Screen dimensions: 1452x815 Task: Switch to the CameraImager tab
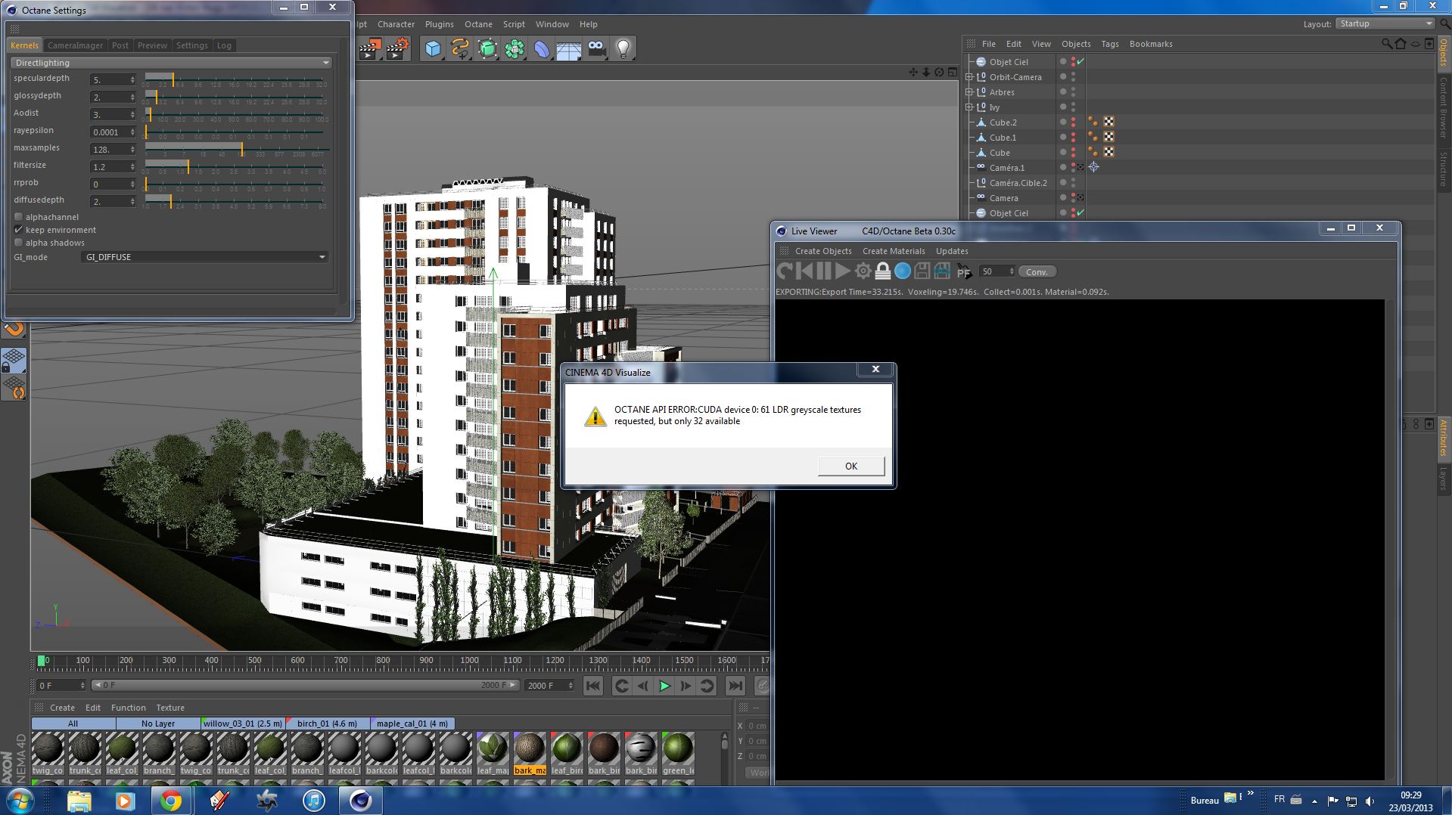[75, 45]
